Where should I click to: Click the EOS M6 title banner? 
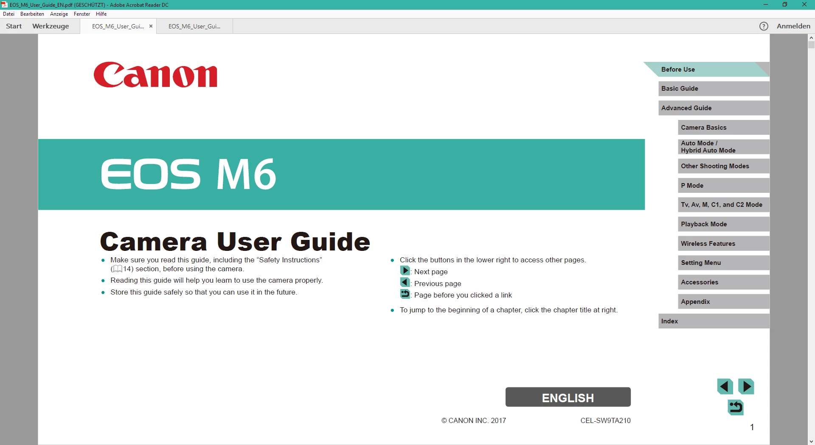pyautogui.click(x=341, y=175)
